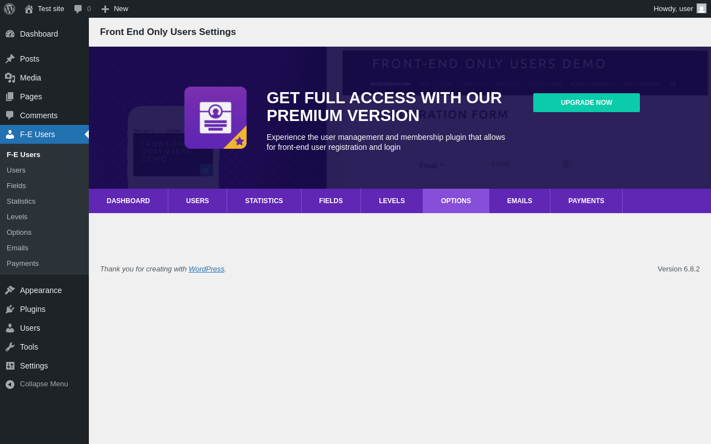Screen dimensions: 711x444
Task: Click the F-E Users person icon
Action: tap(10, 134)
